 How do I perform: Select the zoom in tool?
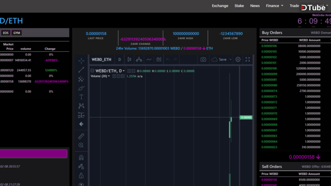81,145
